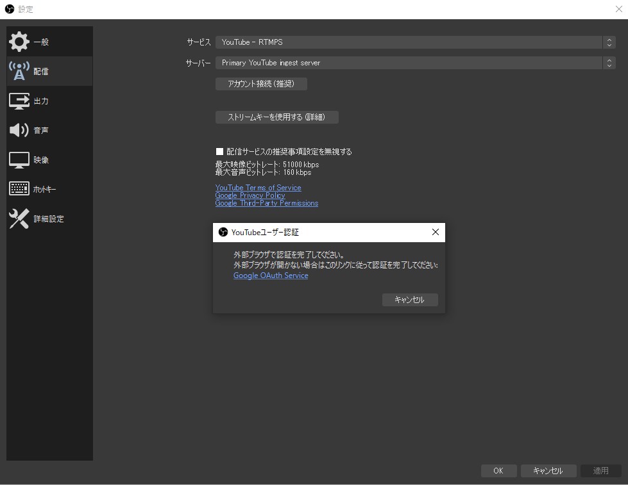The height and width of the screenshot is (485, 628).
Task: Click the stepper arrows beside the service selector
Action: [x=609, y=42]
